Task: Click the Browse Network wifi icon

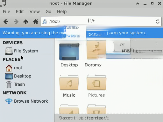Action: coord(9,101)
